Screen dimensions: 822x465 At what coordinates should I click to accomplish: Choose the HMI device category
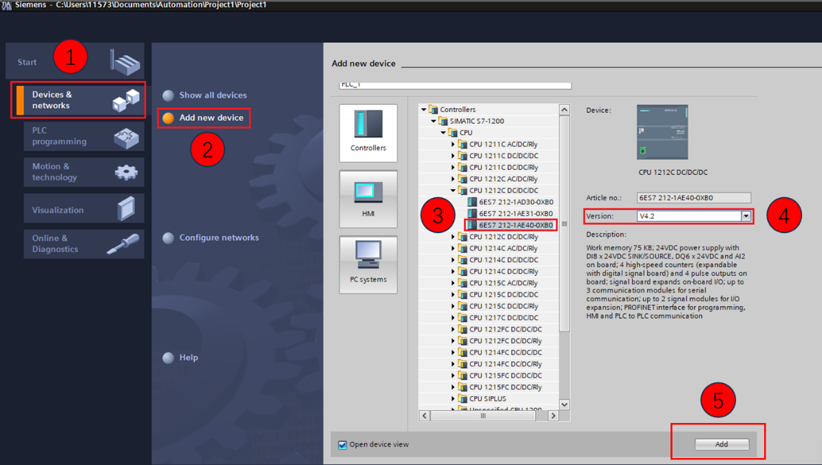click(368, 199)
